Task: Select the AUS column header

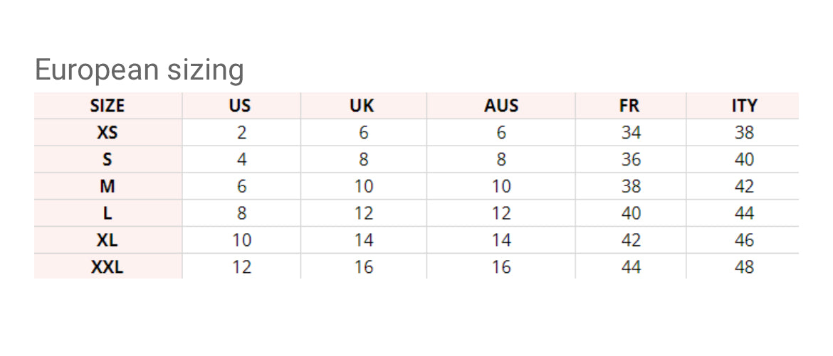Action: (x=501, y=106)
